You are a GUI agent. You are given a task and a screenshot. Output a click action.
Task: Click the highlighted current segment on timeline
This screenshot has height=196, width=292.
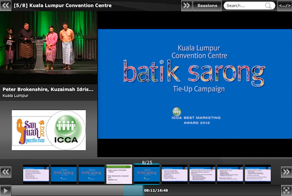point(133,191)
